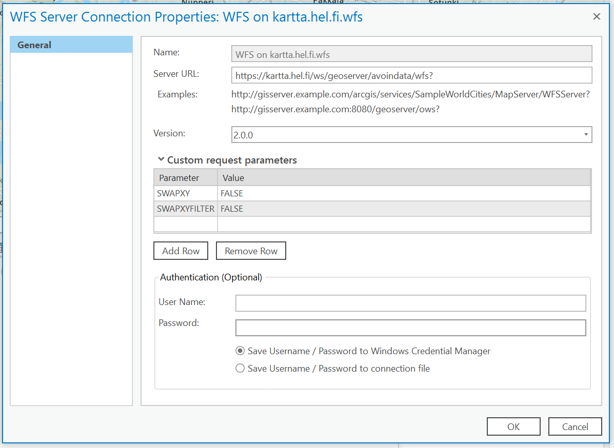Screen dimensions: 614x448
Task: Dismiss the dialog with Cancel
Action: 575,426
